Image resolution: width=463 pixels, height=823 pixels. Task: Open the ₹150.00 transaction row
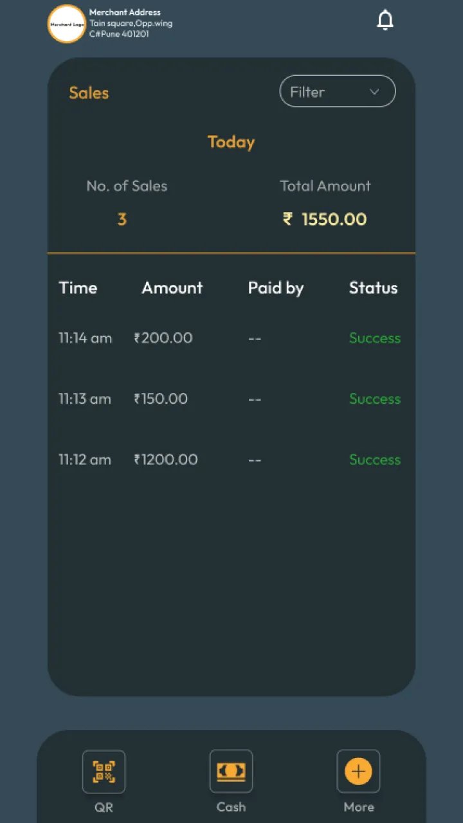tap(161, 399)
